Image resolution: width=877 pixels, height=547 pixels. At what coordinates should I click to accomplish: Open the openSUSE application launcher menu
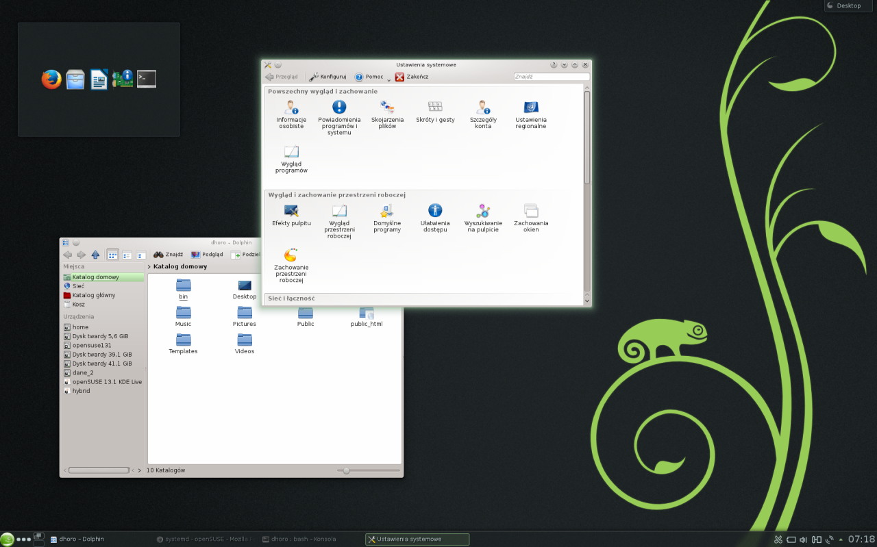point(7,539)
